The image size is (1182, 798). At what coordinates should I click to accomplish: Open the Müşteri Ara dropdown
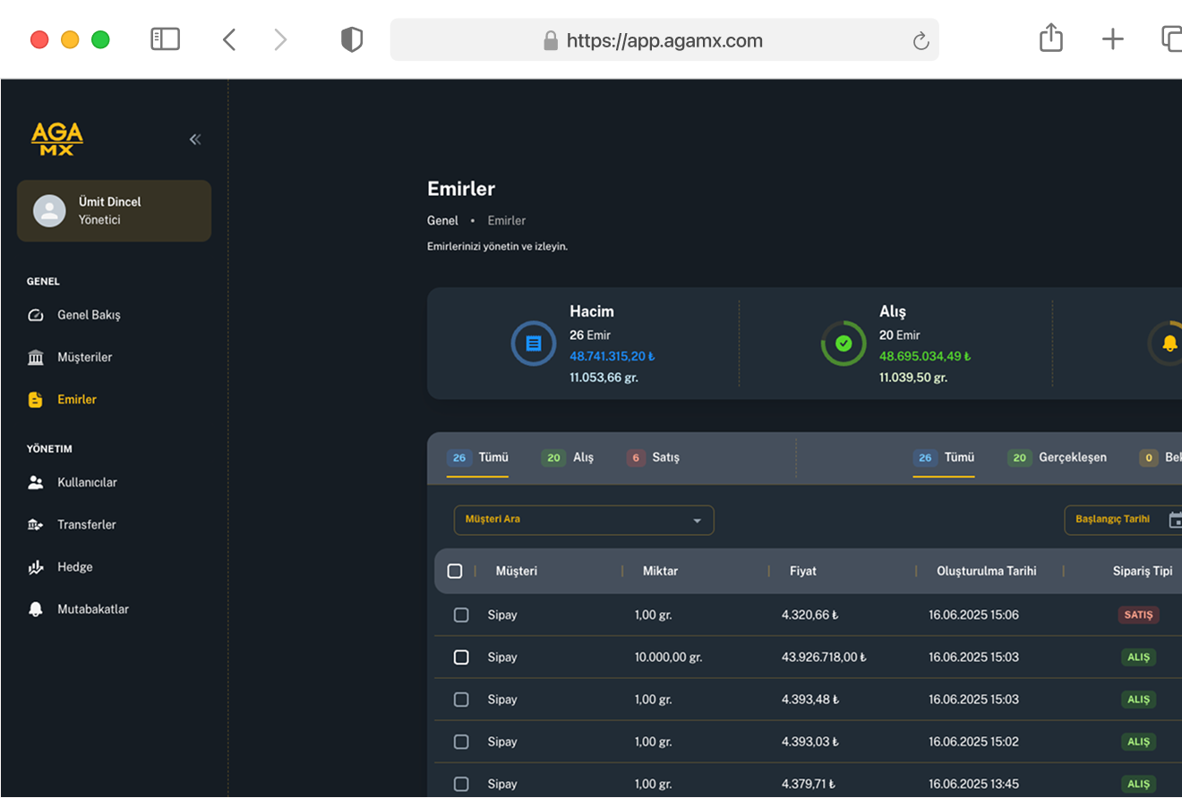coord(584,520)
